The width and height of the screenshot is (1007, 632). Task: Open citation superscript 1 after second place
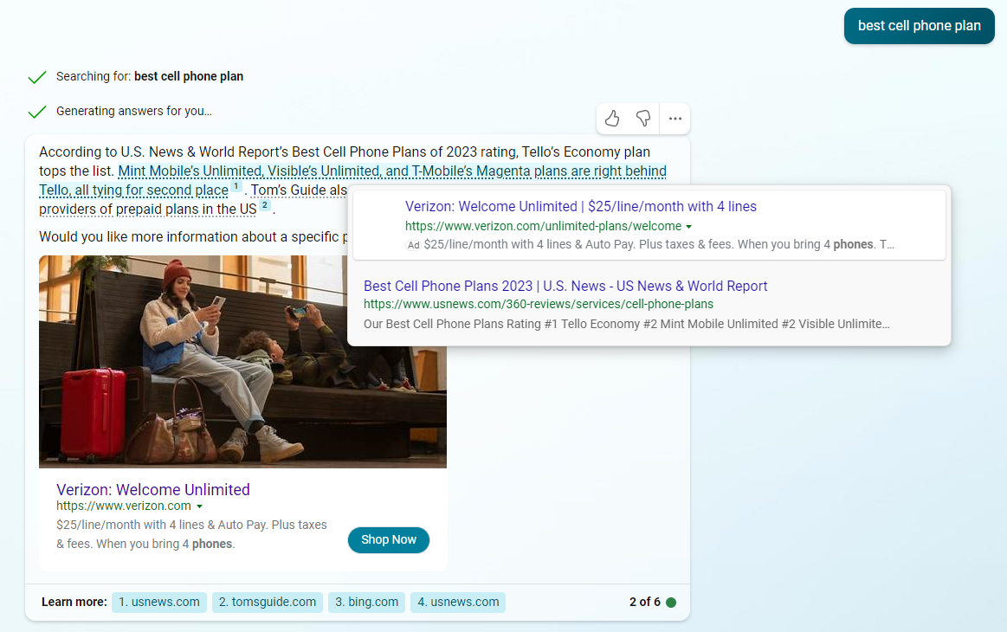pos(236,187)
